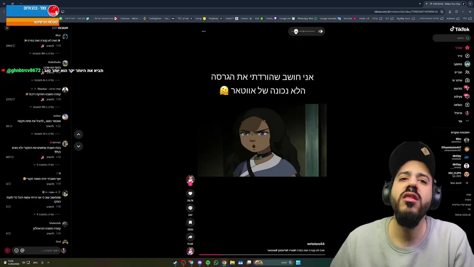Open the ChatGPT bookmark in bookmarks bar
Screen dimensions: 474x267
(x=232, y=18)
